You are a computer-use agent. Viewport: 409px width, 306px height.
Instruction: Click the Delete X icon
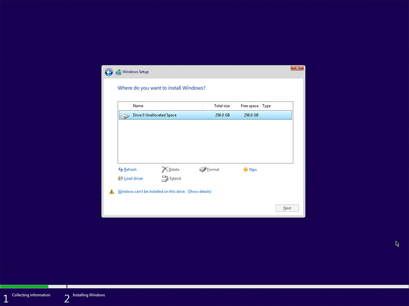[x=165, y=170]
